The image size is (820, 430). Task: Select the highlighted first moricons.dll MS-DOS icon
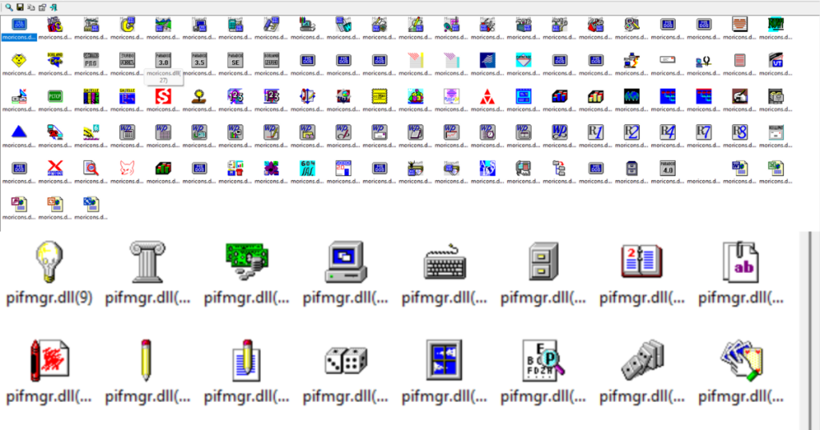pos(19,25)
